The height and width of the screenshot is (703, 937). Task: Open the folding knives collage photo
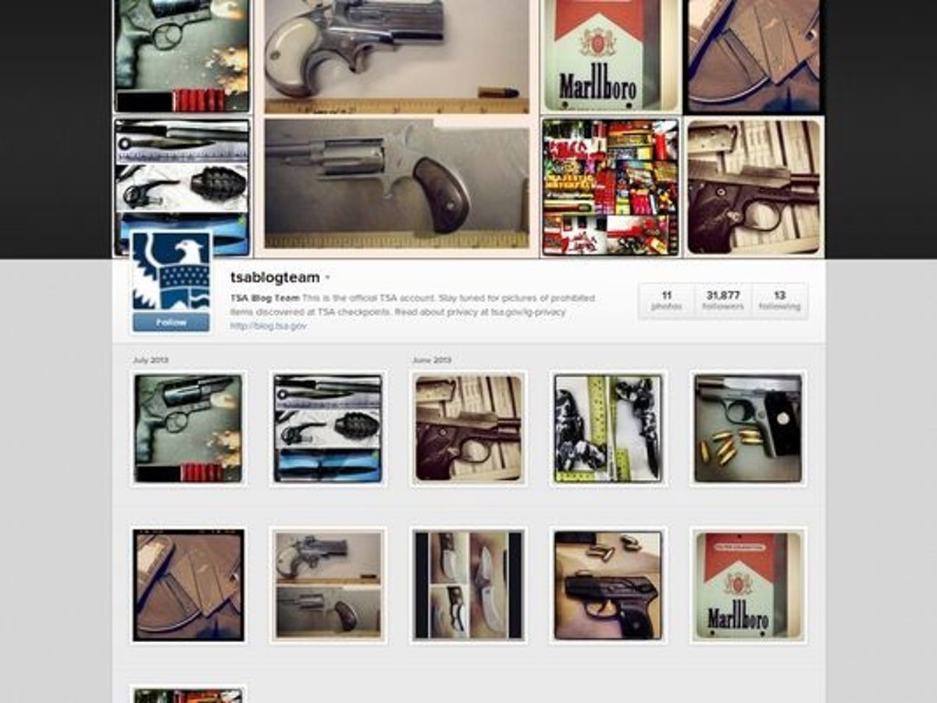[x=468, y=585]
